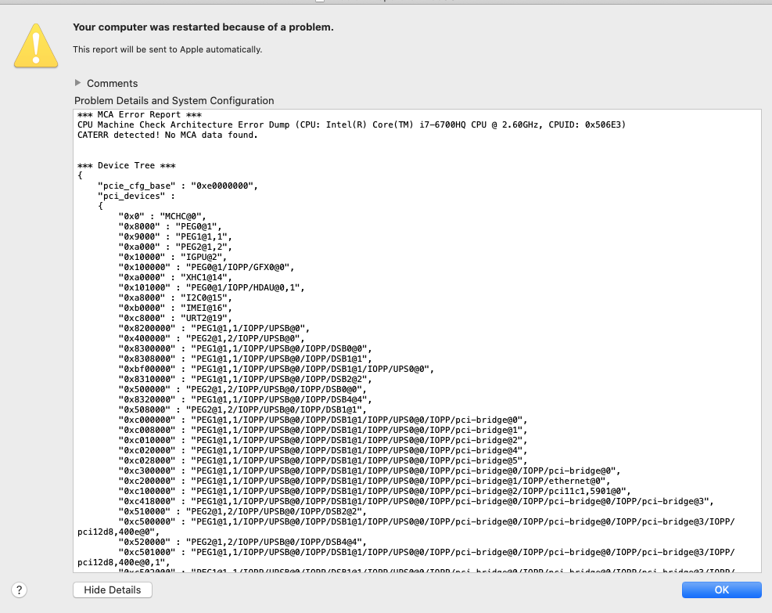
Task: Select the MCHC@0 device entry
Action: tap(153, 216)
